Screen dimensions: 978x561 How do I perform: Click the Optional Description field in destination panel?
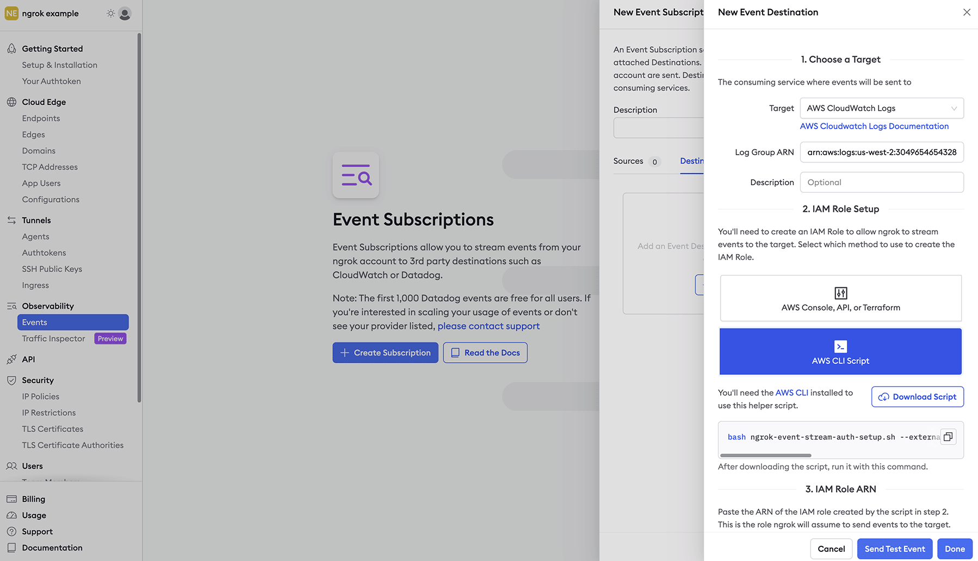(x=882, y=182)
